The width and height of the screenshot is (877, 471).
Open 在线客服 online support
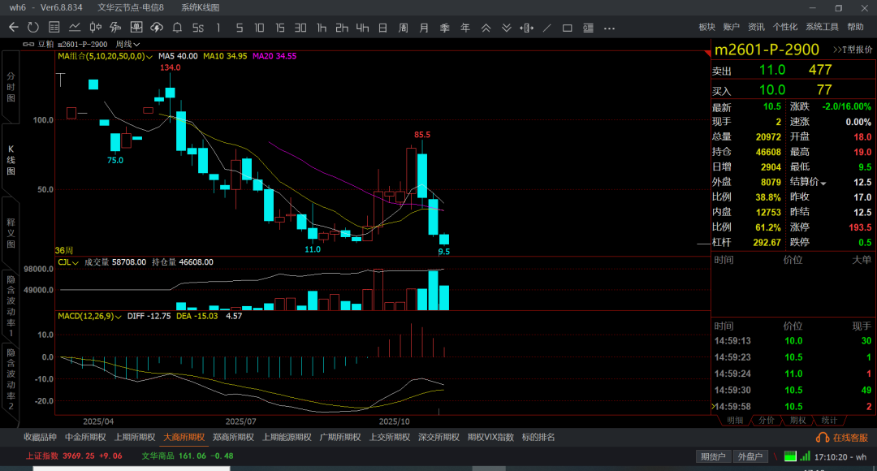click(x=845, y=438)
